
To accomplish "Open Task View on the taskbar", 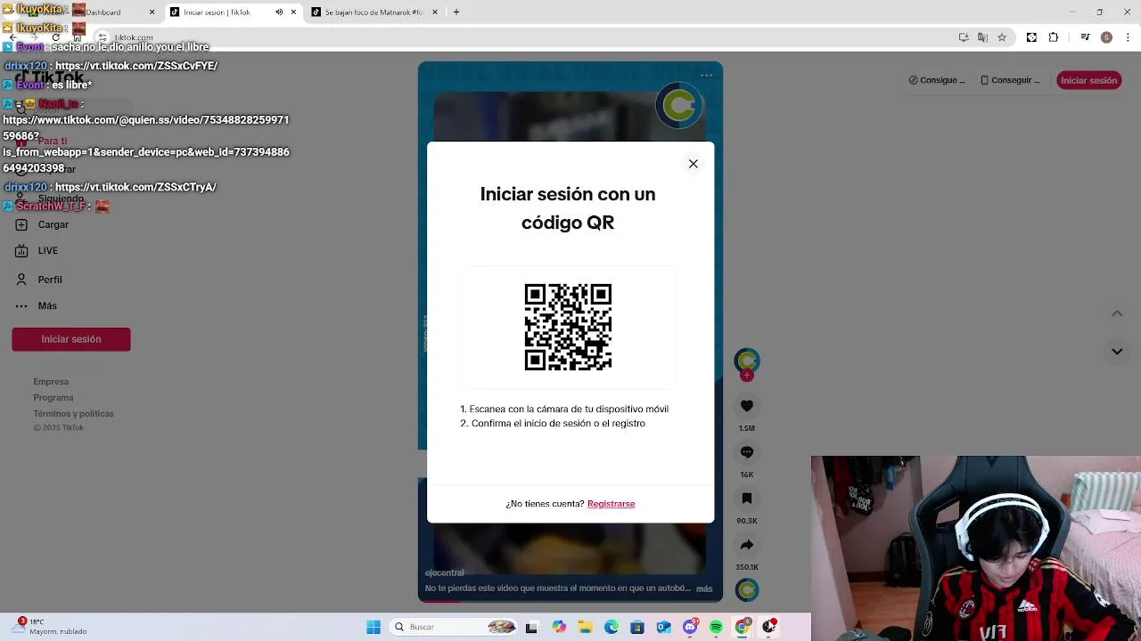I will click(x=531, y=627).
